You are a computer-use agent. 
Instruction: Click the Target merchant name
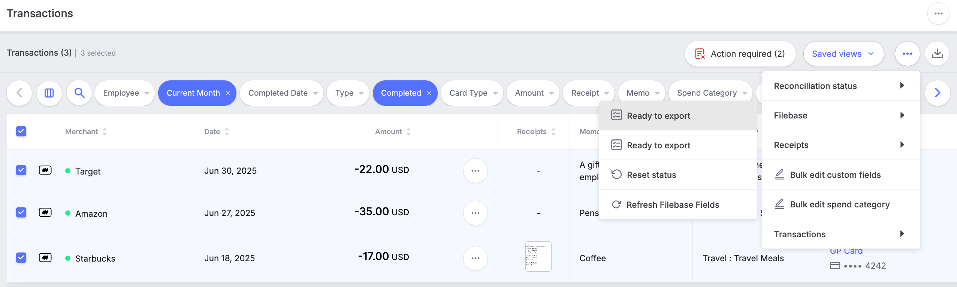[x=88, y=172]
